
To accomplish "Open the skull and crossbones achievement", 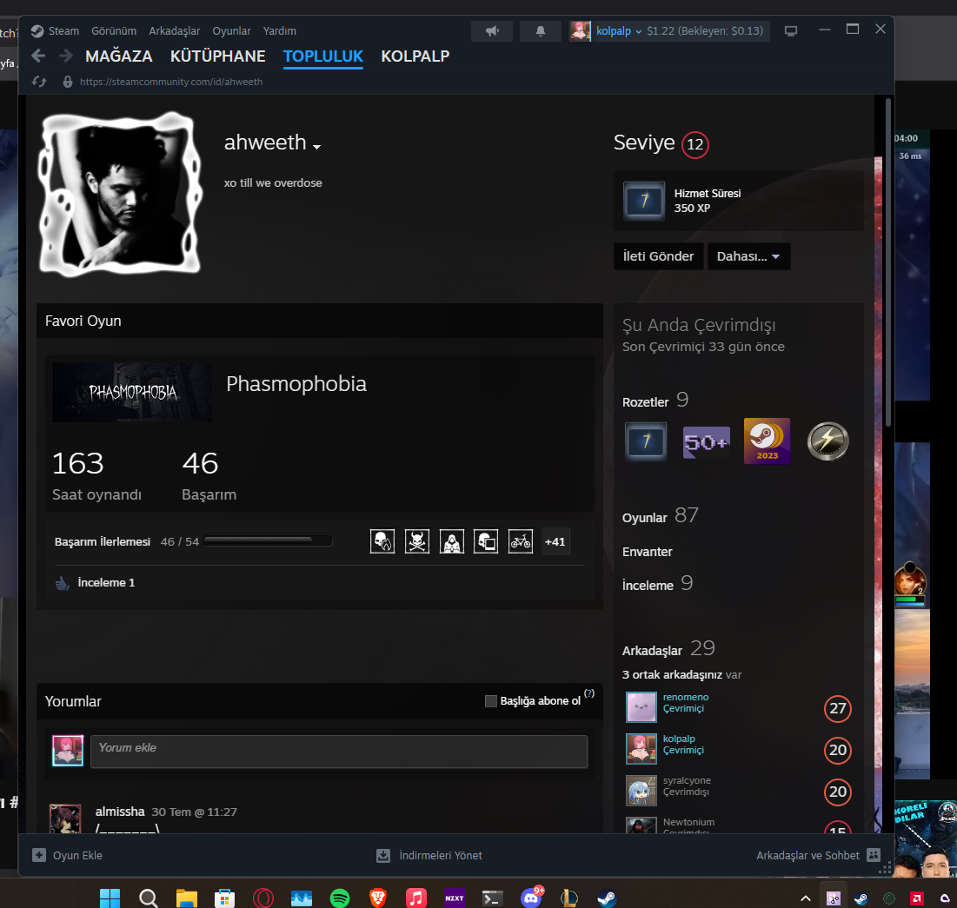I will 417,541.
